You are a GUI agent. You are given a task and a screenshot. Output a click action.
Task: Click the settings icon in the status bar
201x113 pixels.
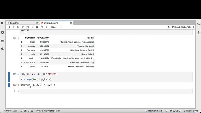point(32,111)
